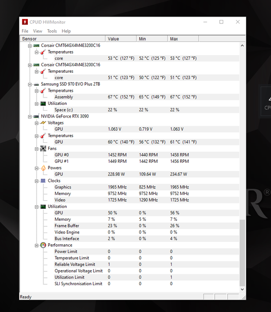Click the Min column header

152,39
